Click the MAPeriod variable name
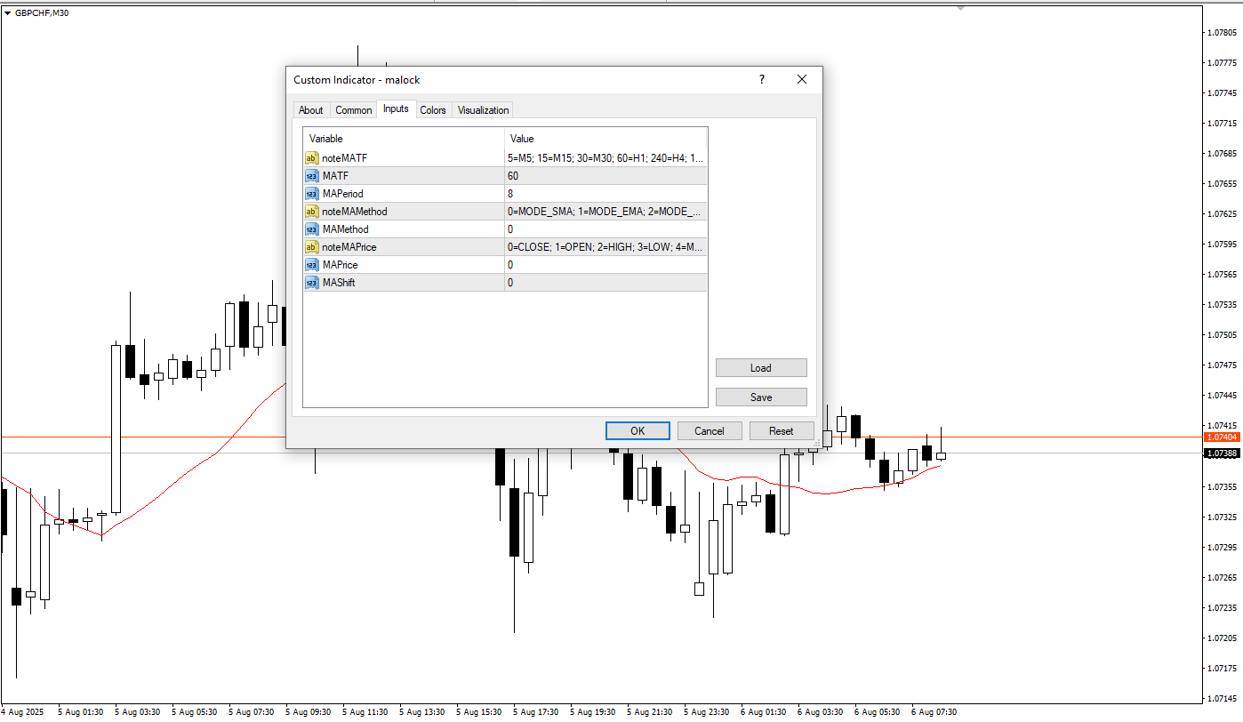Viewport: 1243px width, 722px height. point(342,194)
